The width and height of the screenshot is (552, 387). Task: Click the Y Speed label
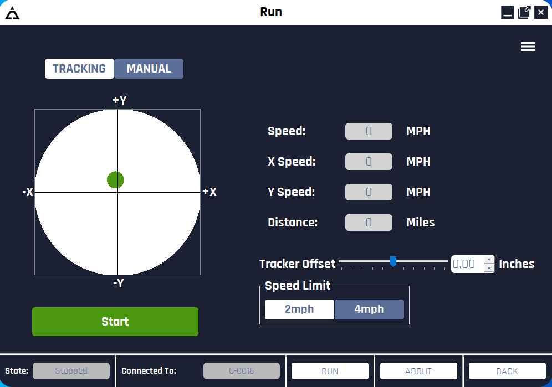[x=291, y=192]
